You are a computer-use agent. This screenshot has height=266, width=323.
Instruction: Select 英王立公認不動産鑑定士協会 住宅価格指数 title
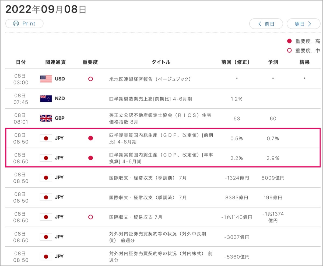(x=160, y=118)
